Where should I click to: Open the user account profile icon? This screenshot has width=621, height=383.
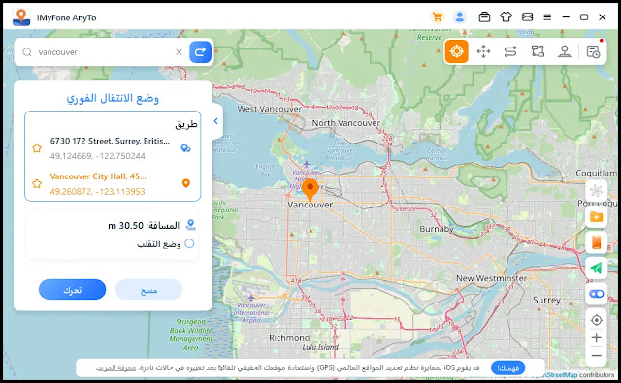pyautogui.click(x=459, y=17)
